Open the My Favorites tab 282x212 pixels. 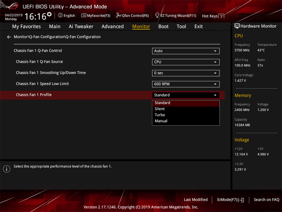[27, 27]
